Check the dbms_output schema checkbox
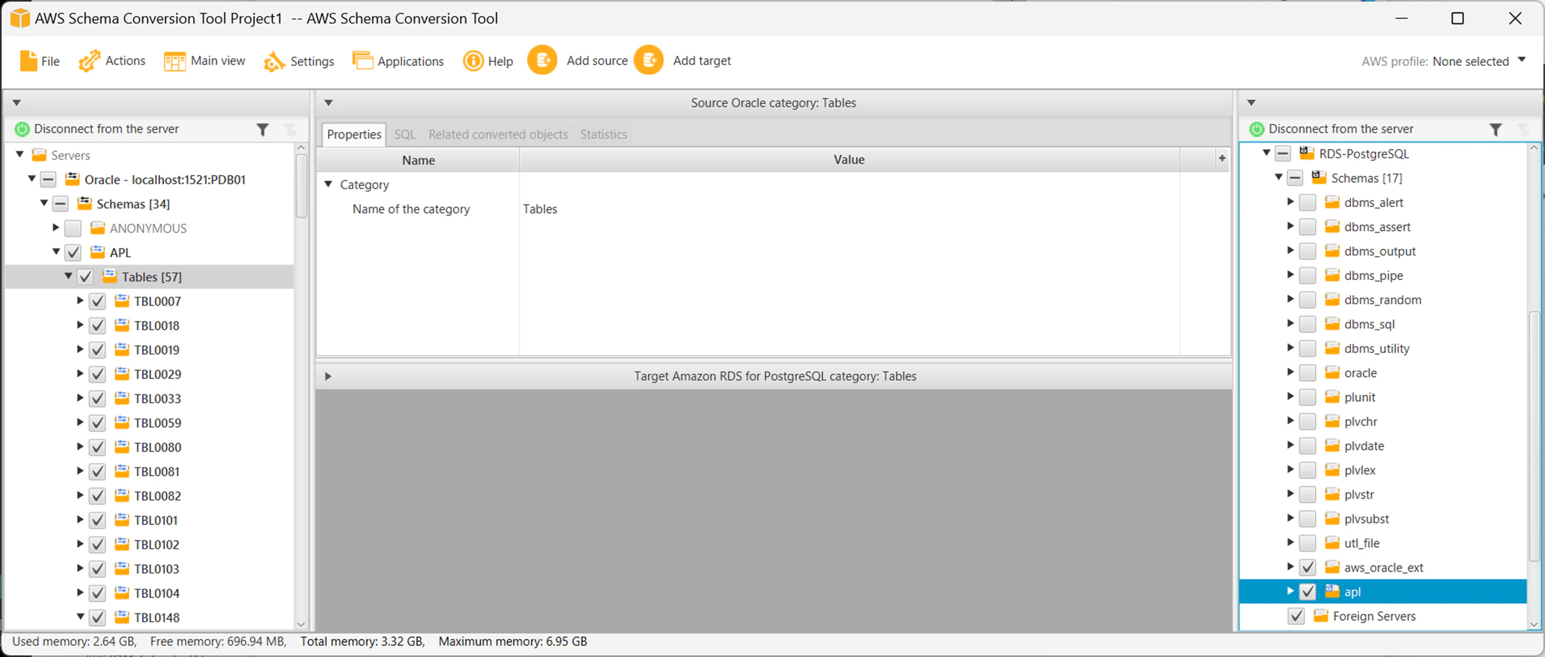This screenshot has width=1545, height=657. [x=1307, y=251]
